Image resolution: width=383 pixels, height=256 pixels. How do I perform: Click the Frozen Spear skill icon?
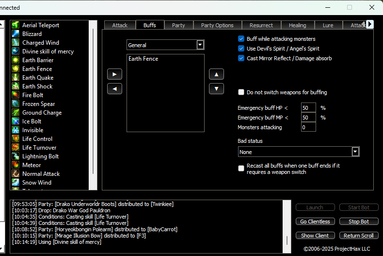click(16, 104)
